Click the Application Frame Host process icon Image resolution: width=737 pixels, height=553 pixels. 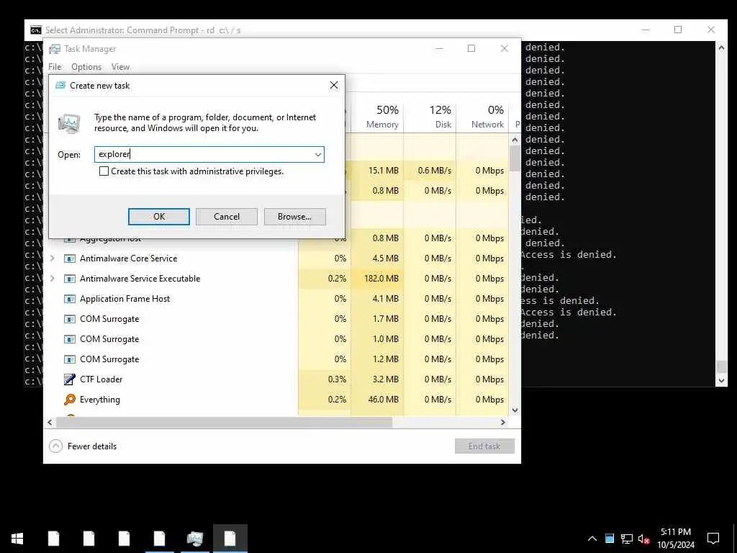(70, 299)
